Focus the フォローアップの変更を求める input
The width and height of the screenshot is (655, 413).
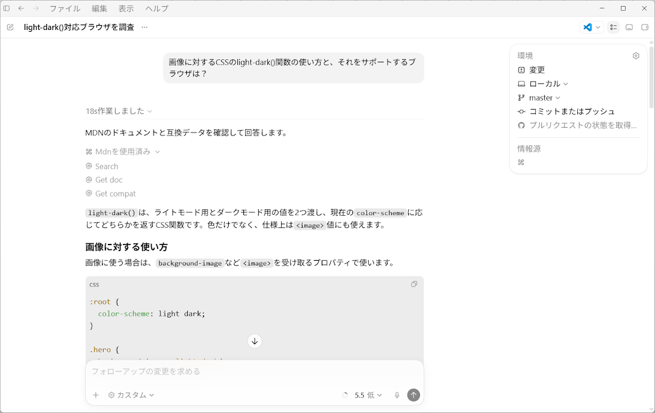tap(255, 371)
